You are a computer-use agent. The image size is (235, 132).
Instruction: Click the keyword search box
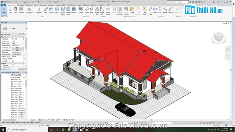click(177, 2)
